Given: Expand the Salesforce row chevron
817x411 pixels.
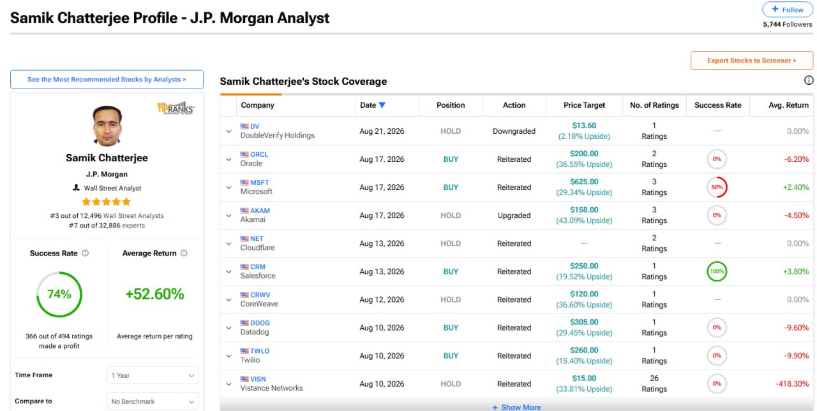Looking at the screenshot, I should point(229,271).
